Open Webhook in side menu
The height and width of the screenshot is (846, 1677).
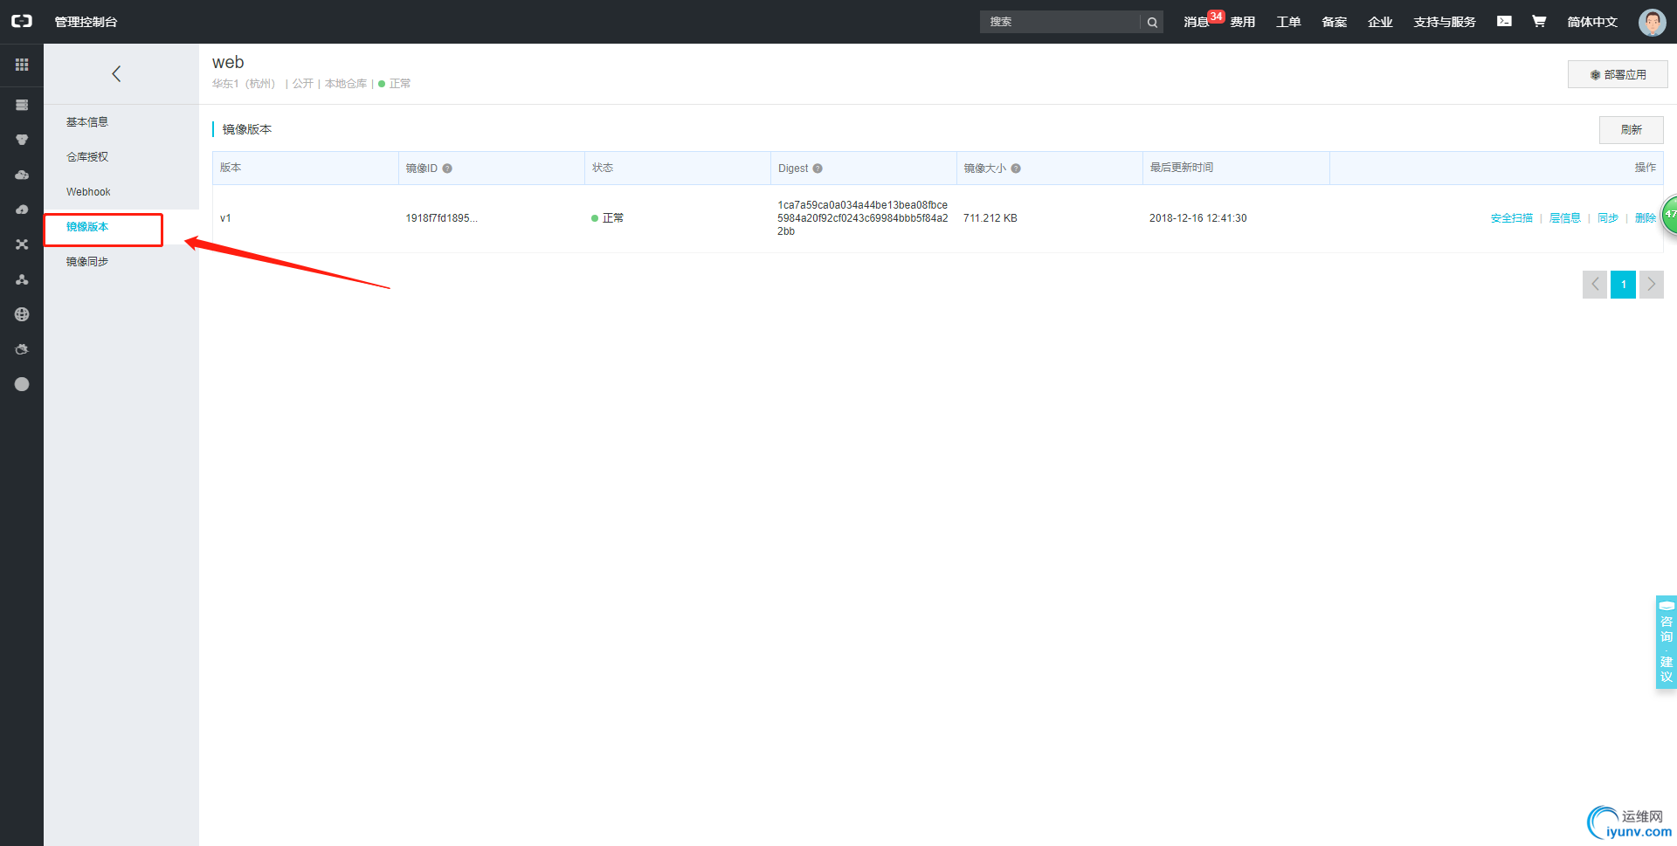88,192
